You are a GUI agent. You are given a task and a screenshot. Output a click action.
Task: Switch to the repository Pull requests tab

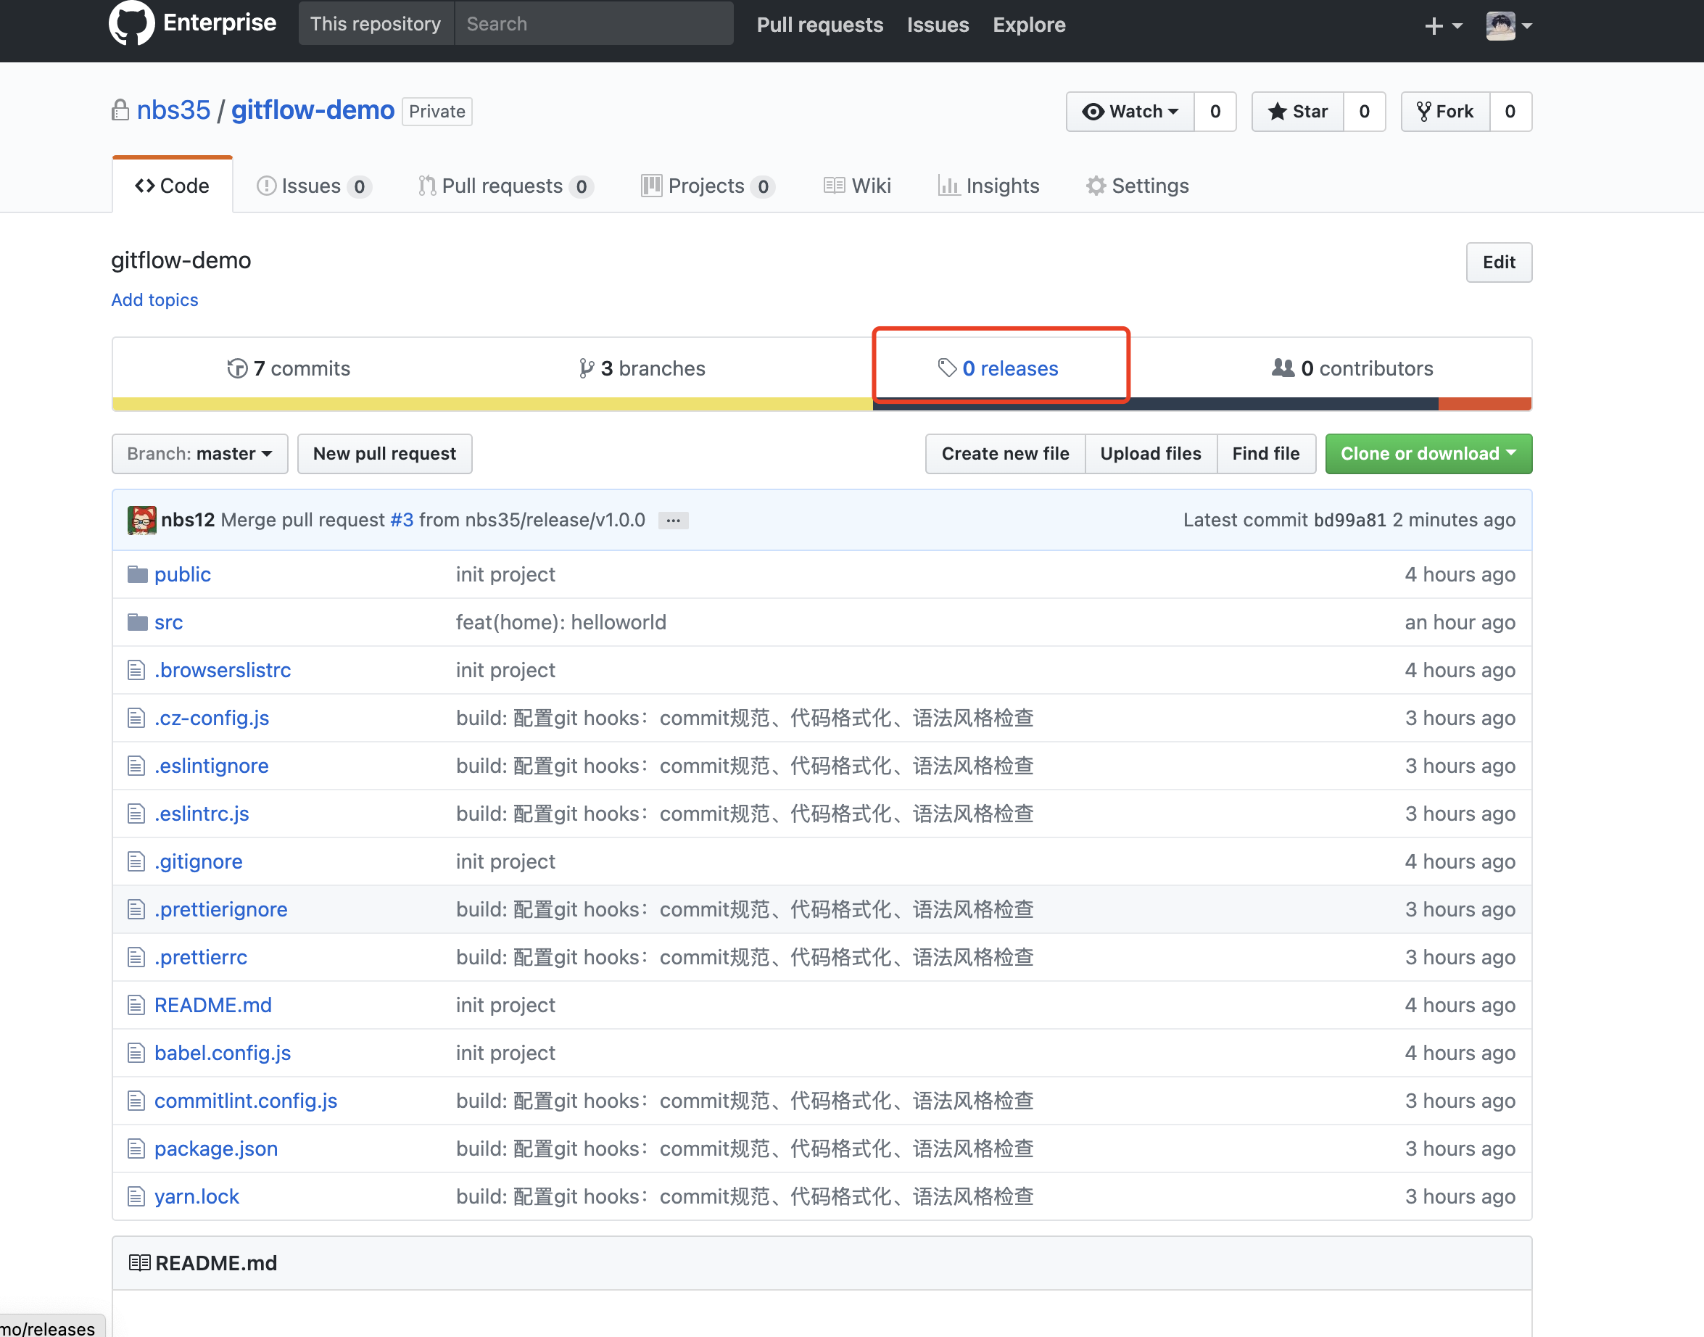pyautogui.click(x=505, y=186)
